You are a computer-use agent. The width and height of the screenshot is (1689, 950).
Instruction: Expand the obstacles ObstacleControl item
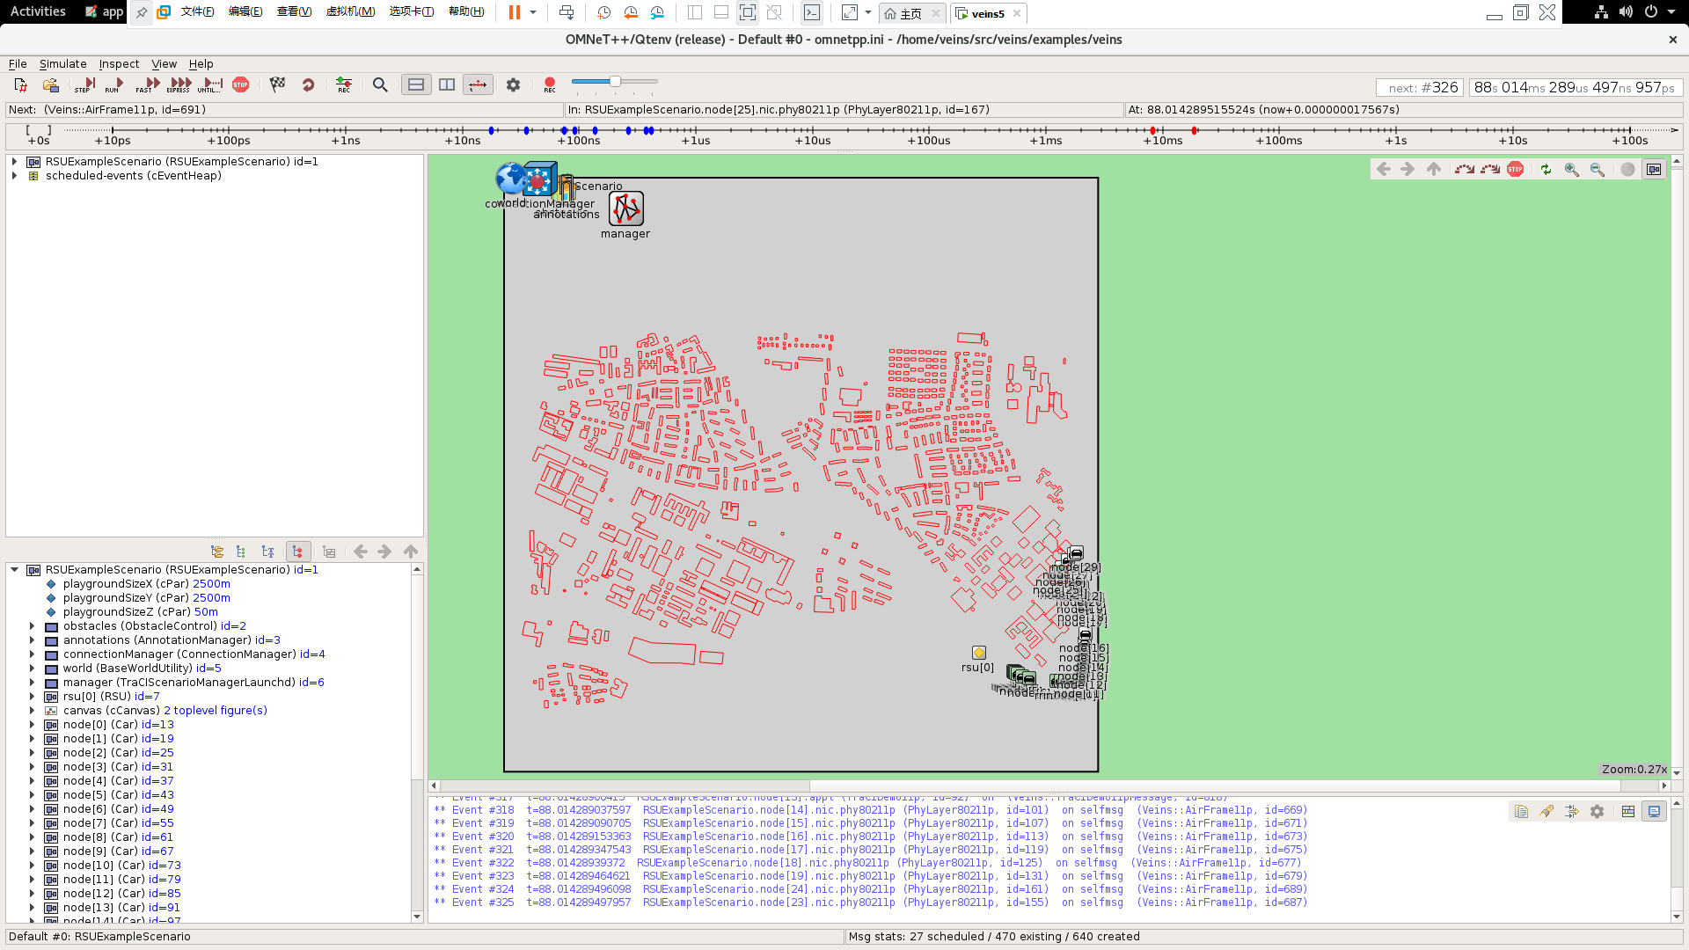pos(33,626)
